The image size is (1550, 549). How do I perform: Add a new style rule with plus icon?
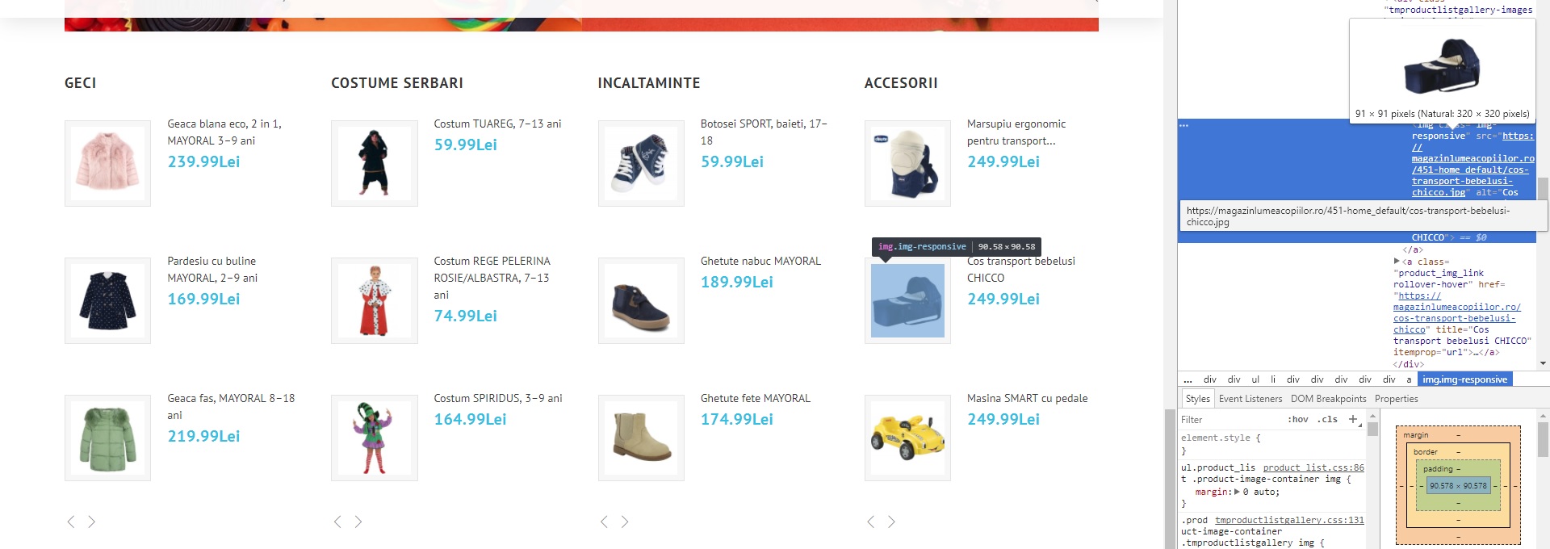(x=1353, y=419)
